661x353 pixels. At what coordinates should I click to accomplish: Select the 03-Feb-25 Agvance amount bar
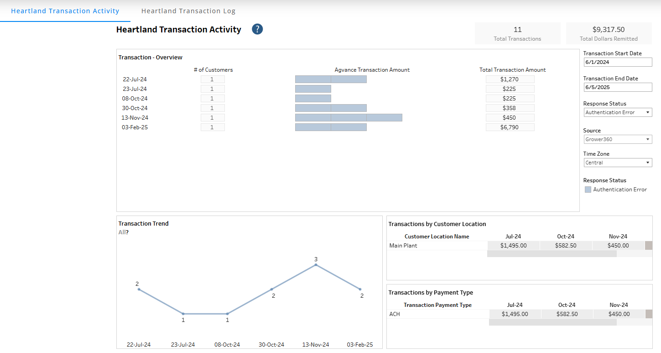(x=331, y=127)
